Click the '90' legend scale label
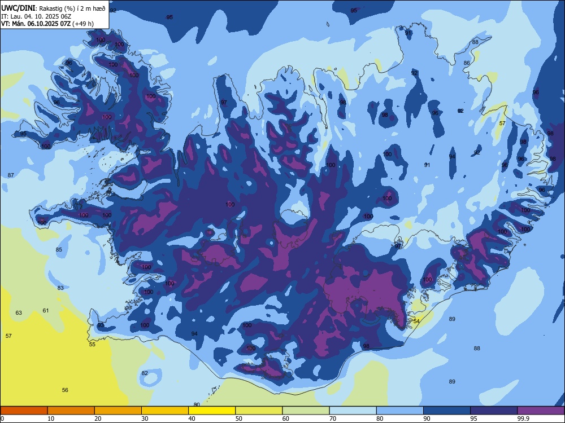 [x=427, y=418]
